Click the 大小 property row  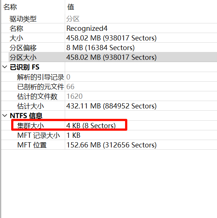point(109,38)
